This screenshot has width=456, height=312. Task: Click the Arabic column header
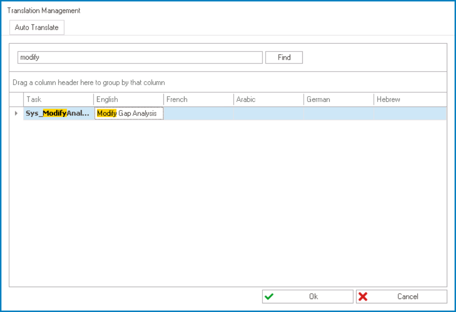[x=269, y=100]
